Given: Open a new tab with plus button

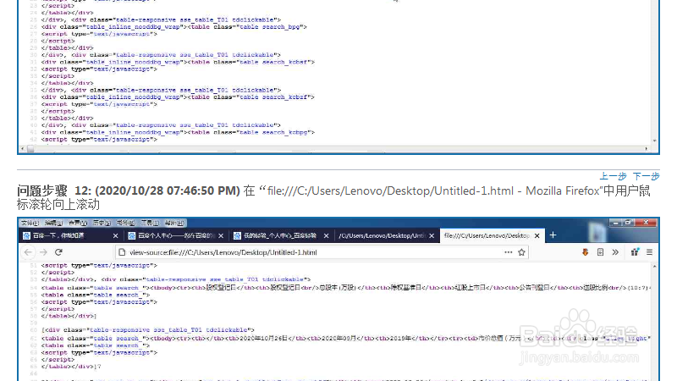Looking at the screenshot, I should (x=553, y=235).
